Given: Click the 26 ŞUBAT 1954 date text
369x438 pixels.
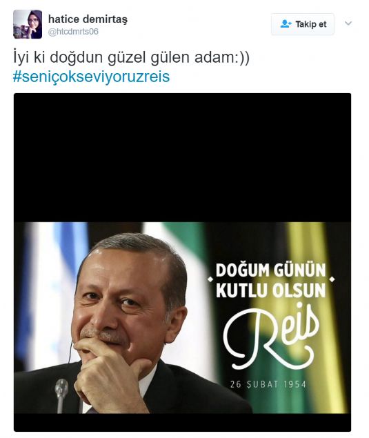Looking at the screenshot, I should [x=268, y=384].
